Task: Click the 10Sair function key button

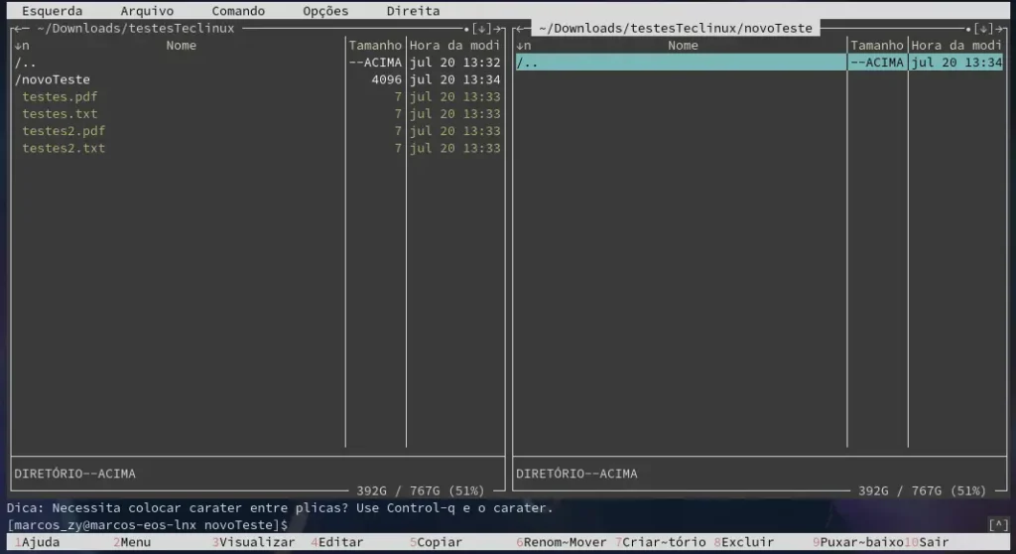Action: point(927,542)
